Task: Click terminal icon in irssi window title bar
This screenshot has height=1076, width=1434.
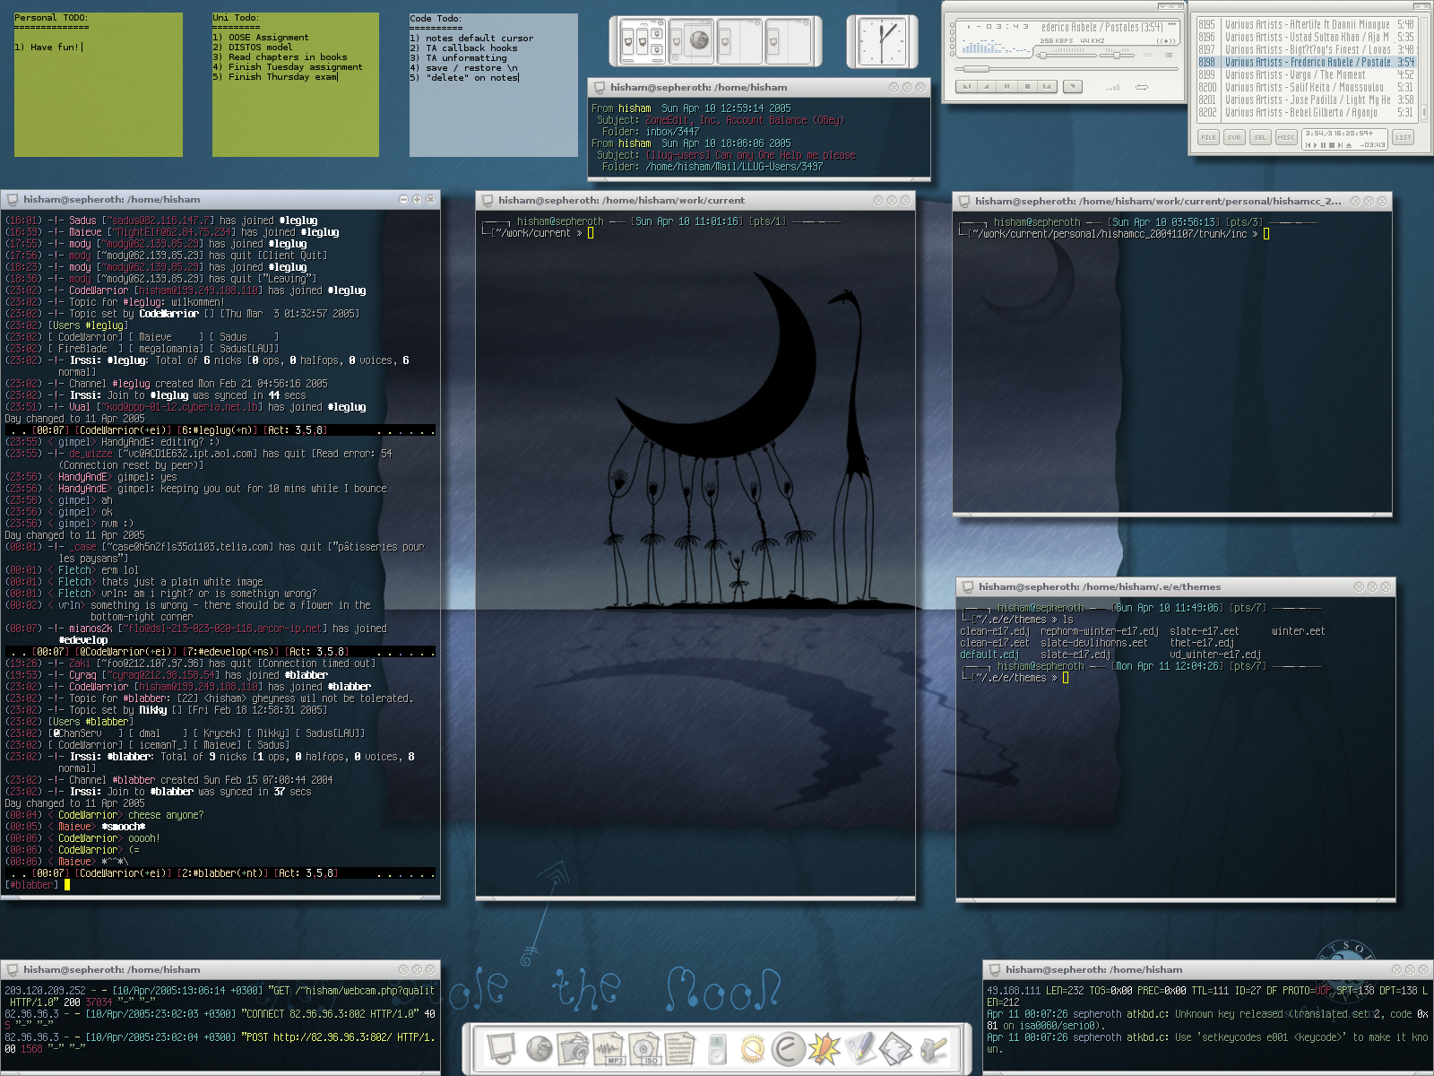Action: (13, 199)
